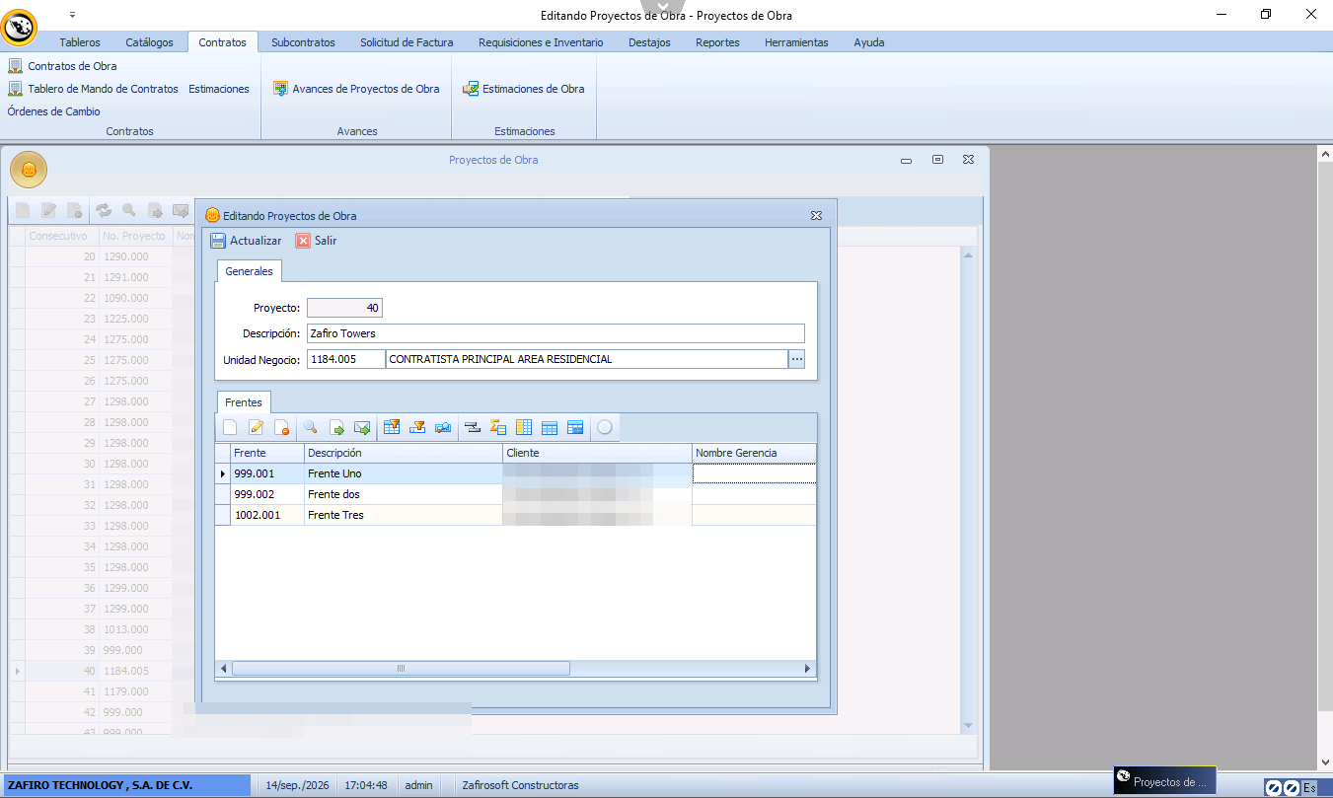Click the sigma summary icon in Frentes toolbar
This screenshot has height=798, width=1333.
[498, 427]
